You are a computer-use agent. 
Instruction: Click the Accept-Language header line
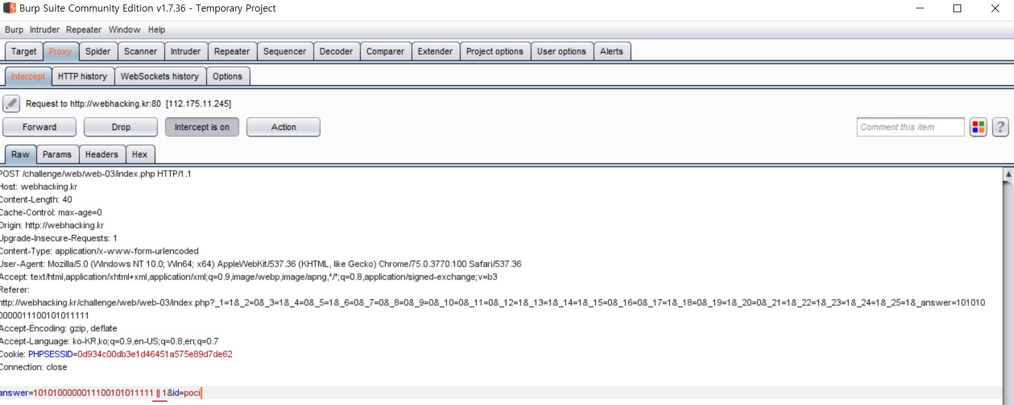pos(110,341)
